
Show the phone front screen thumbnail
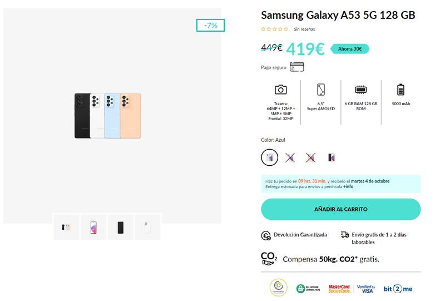coord(93,227)
